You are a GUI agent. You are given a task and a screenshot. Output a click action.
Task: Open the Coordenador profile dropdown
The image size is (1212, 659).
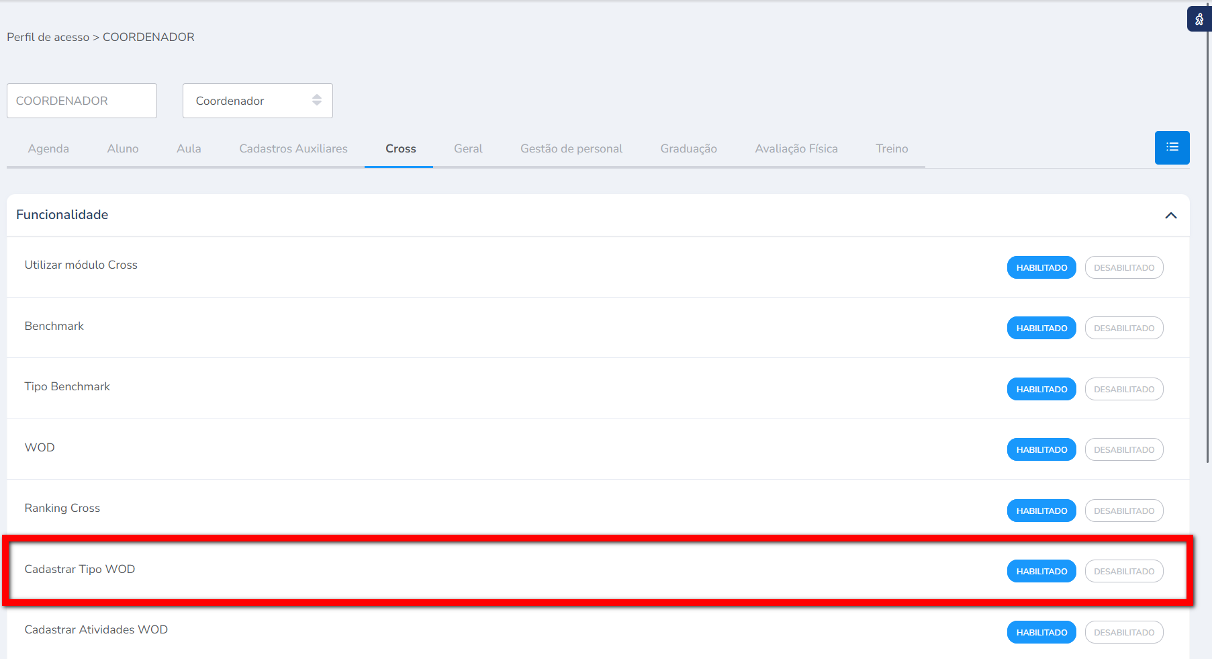(x=257, y=101)
